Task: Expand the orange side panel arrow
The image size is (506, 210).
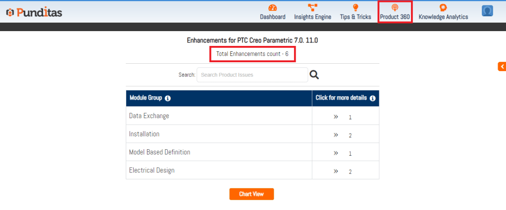Action: pos(502,66)
